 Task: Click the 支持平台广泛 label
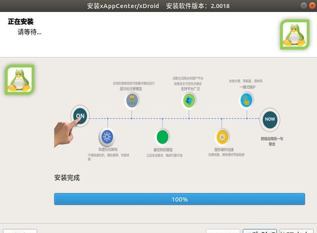[190, 89]
